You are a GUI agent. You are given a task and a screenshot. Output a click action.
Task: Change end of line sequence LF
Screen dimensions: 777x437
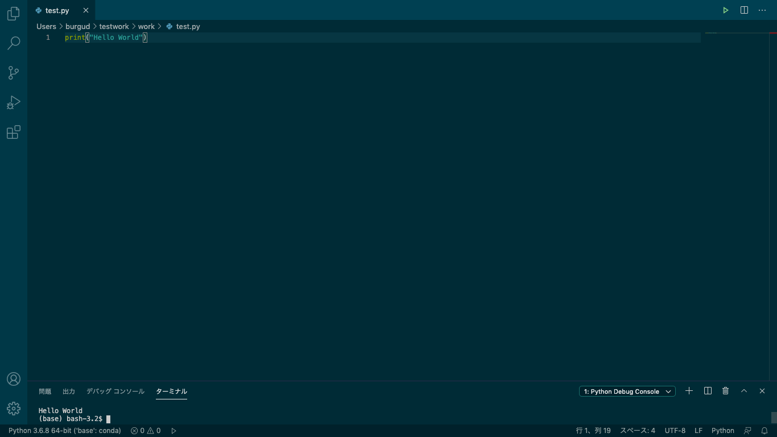699,431
